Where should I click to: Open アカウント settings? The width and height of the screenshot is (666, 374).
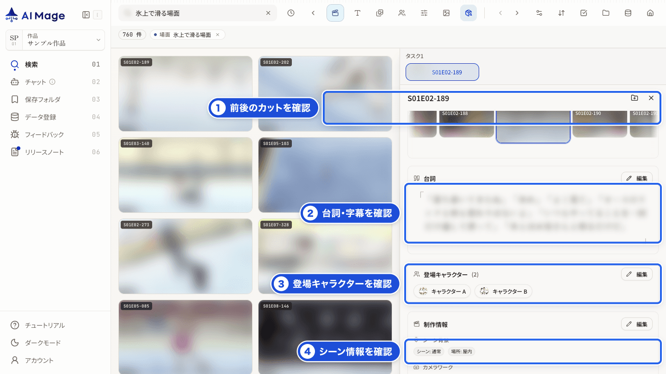click(55, 360)
